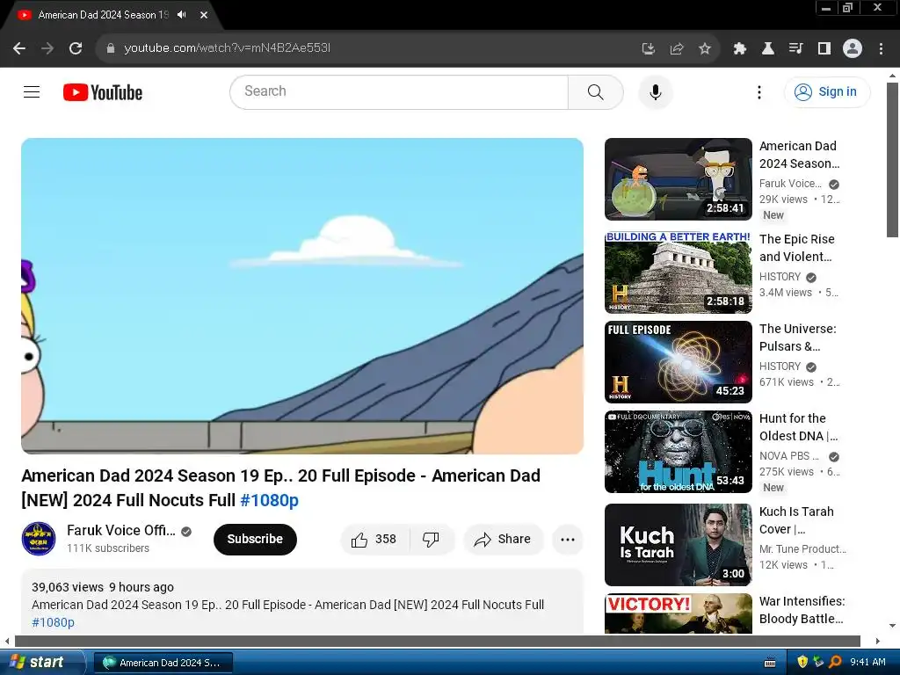This screenshot has width=900, height=675.
Task: Focus the YouTube Search field
Action: [400, 91]
